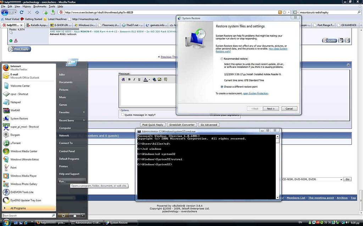Click the star bookmark icon in address bar
Viewport: 363px width, 226px height.
coord(285,12)
